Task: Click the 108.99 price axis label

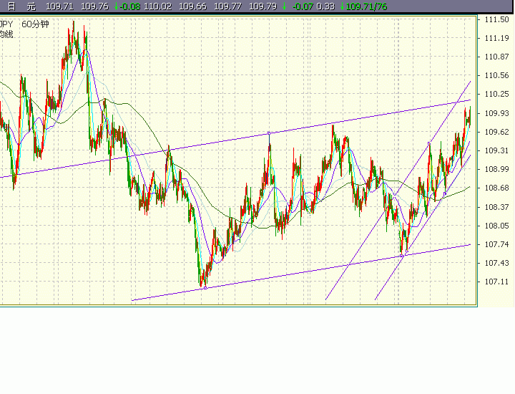Action: (496, 169)
